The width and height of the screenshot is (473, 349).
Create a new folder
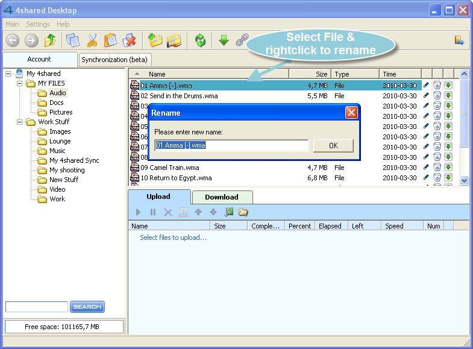tap(155, 40)
